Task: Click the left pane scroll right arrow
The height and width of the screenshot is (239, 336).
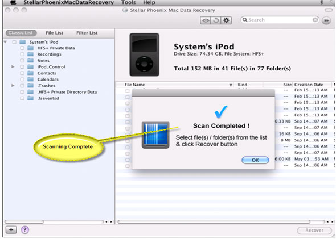Action: (111, 222)
